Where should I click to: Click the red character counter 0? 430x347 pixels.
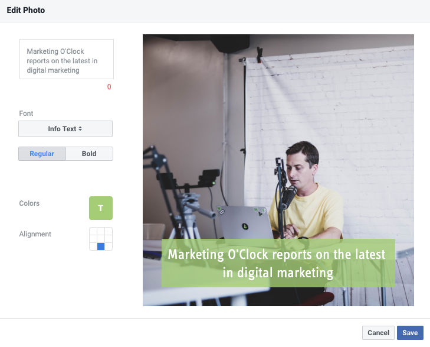coord(109,87)
